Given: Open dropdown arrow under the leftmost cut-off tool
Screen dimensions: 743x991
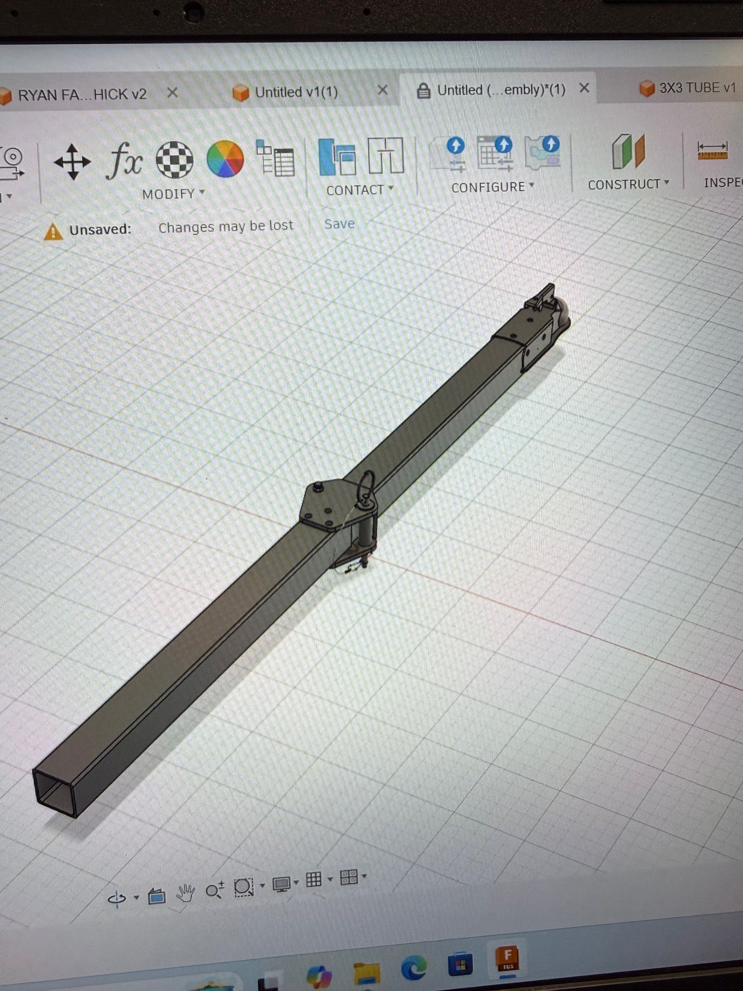Looking at the screenshot, I should 9,196.
